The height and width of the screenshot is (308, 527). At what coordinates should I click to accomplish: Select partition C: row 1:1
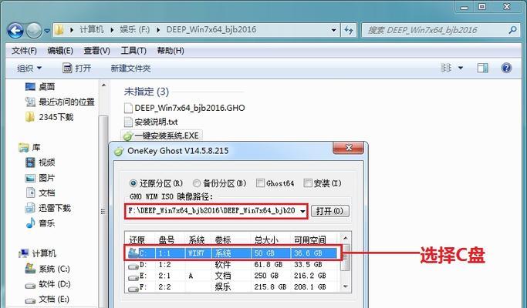pos(232,253)
